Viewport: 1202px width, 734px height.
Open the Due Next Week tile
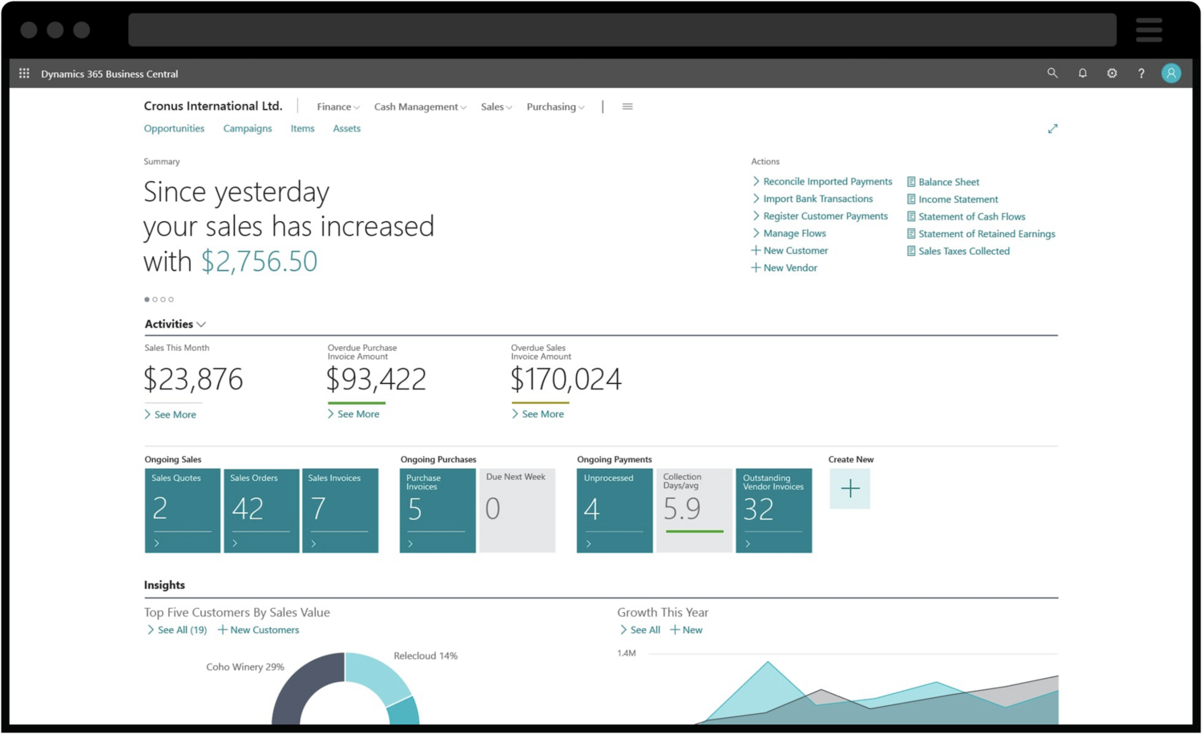tap(517, 510)
